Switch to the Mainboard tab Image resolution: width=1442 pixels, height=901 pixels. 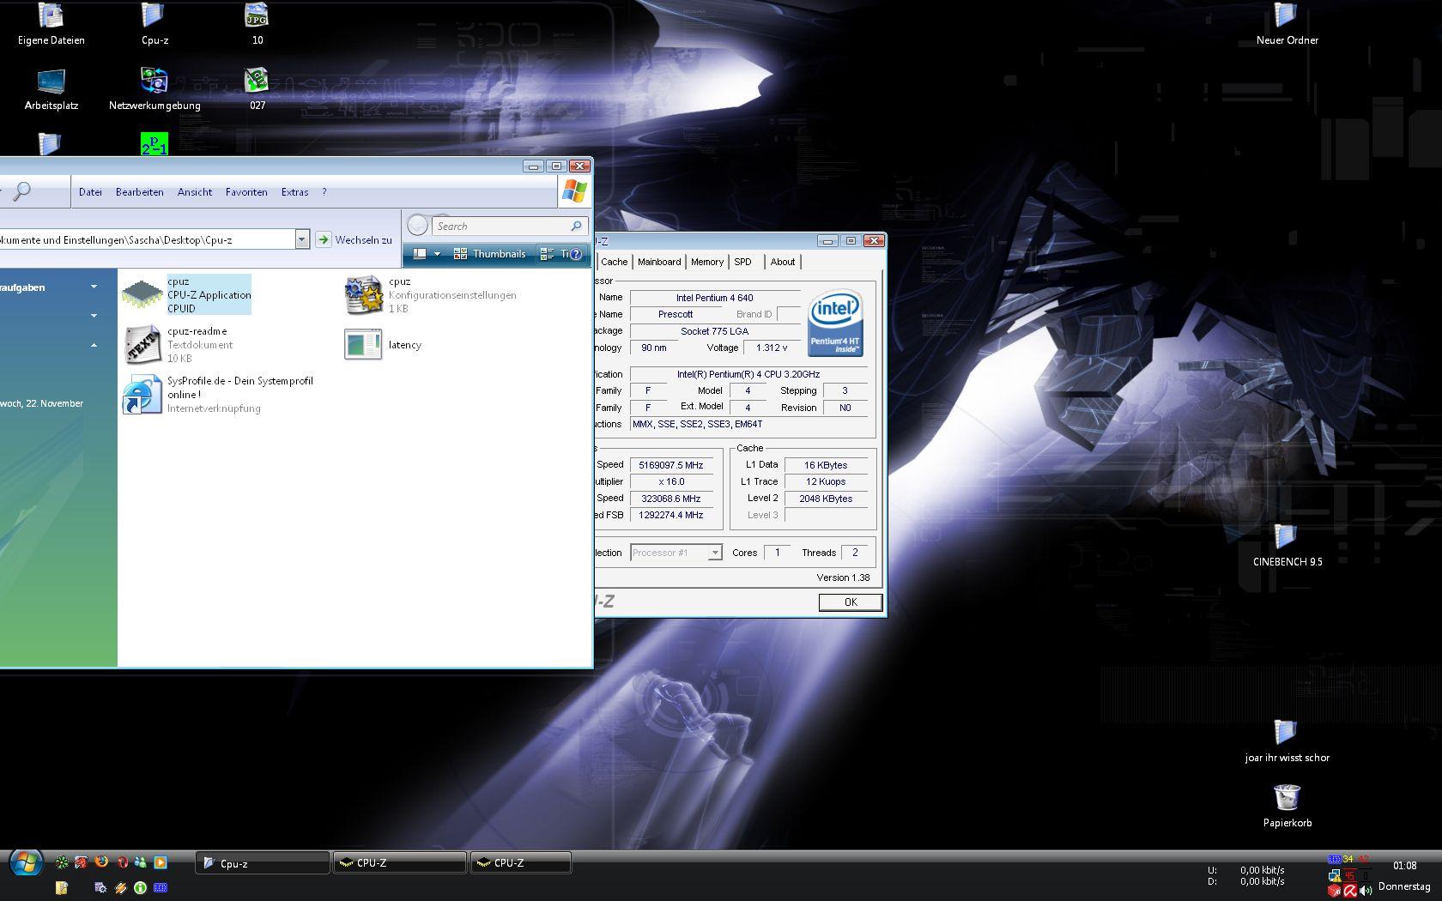point(658,262)
